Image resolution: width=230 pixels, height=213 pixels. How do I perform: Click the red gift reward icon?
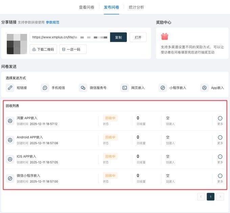tap(165, 37)
